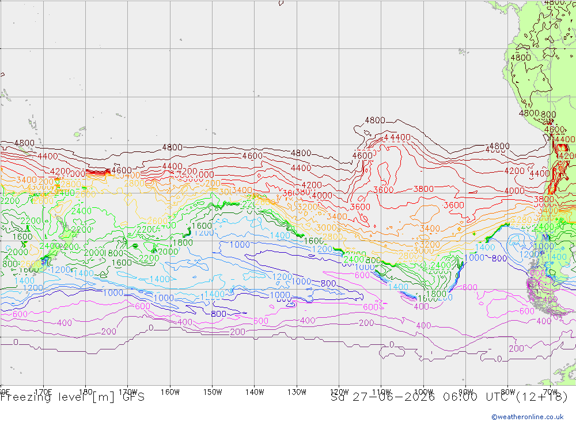Click the 180 longitude axis label
This screenshot has height=422, width=576.
tap(86, 392)
